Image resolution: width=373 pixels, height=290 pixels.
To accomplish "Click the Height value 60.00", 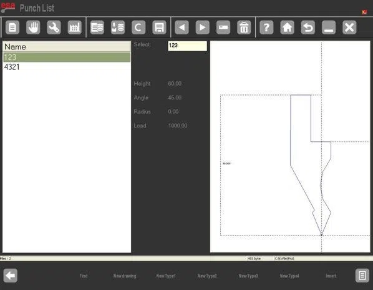I will 175,84.
